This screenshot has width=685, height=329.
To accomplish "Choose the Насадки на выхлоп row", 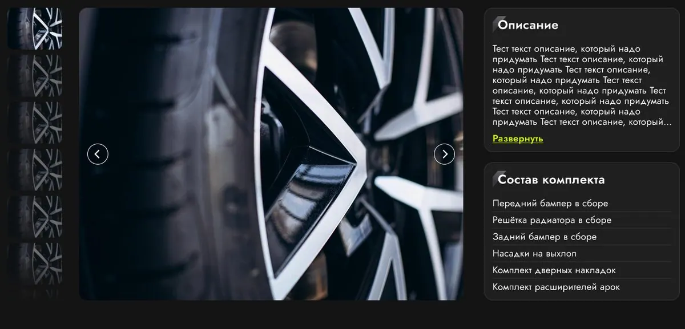I will coord(582,254).
